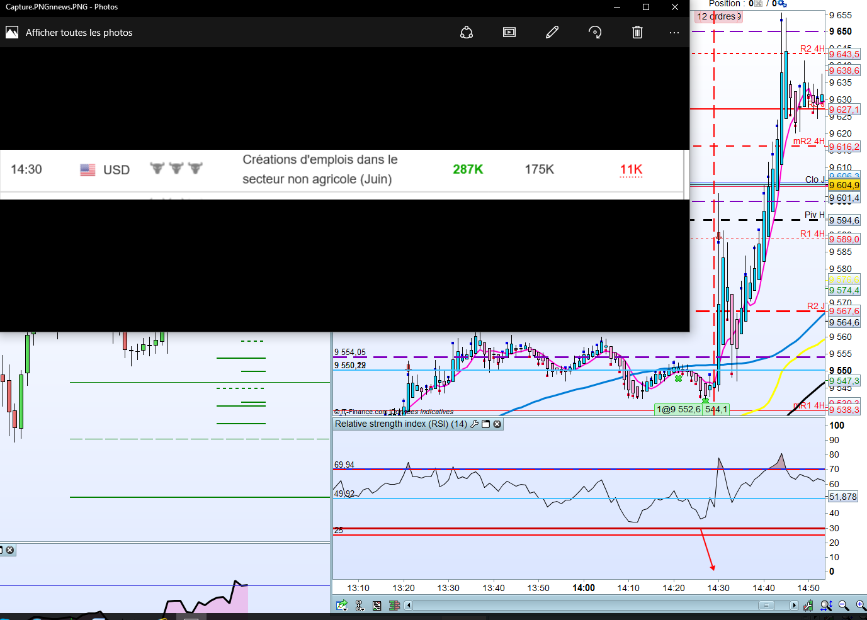Viewport: 867px width, 620px height.
Task: Maximize the RSI indicator panel
Action: pos(486,424)
